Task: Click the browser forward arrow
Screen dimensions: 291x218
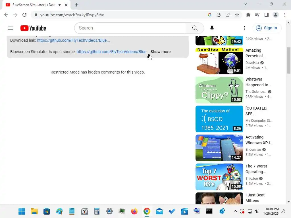Action: tap(15, 15)
